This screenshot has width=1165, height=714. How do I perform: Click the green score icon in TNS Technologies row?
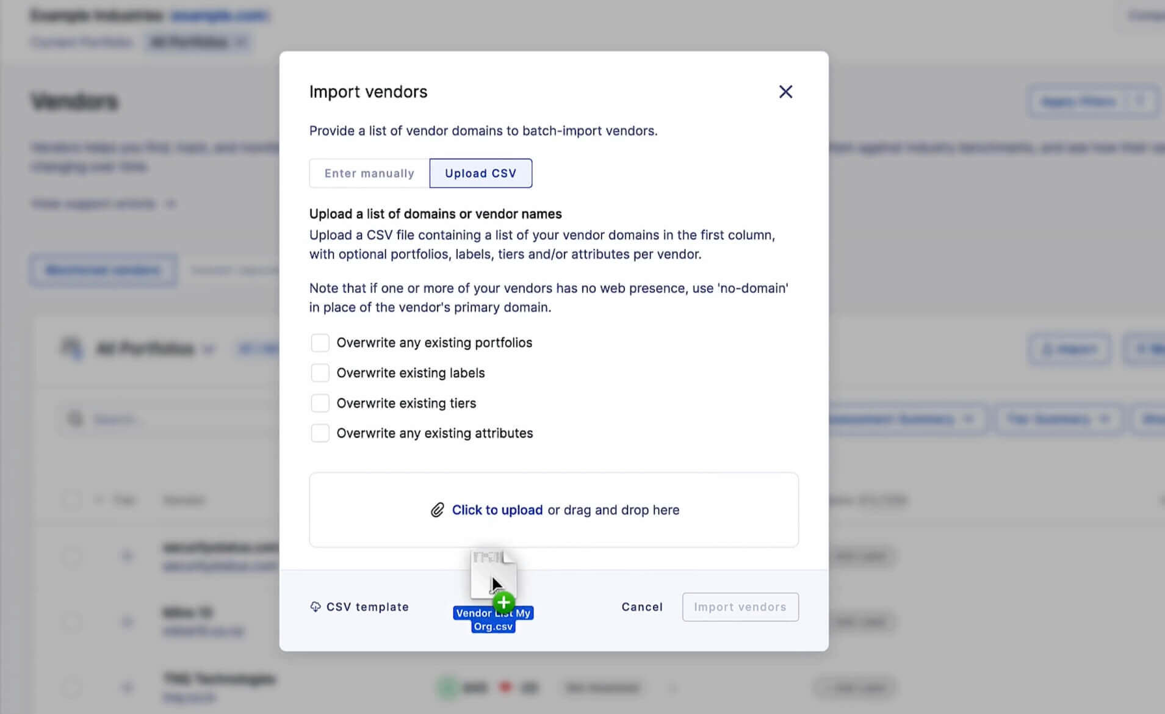point(447,687)
